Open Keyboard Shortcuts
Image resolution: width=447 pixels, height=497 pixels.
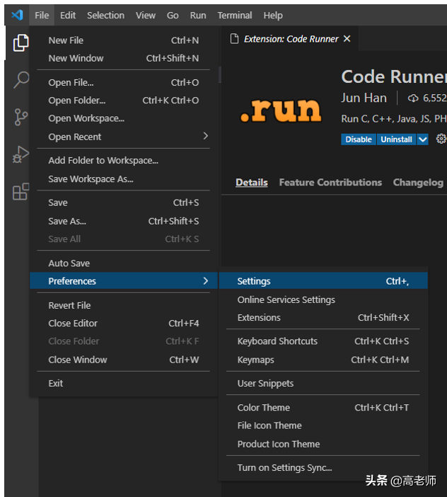323,341
